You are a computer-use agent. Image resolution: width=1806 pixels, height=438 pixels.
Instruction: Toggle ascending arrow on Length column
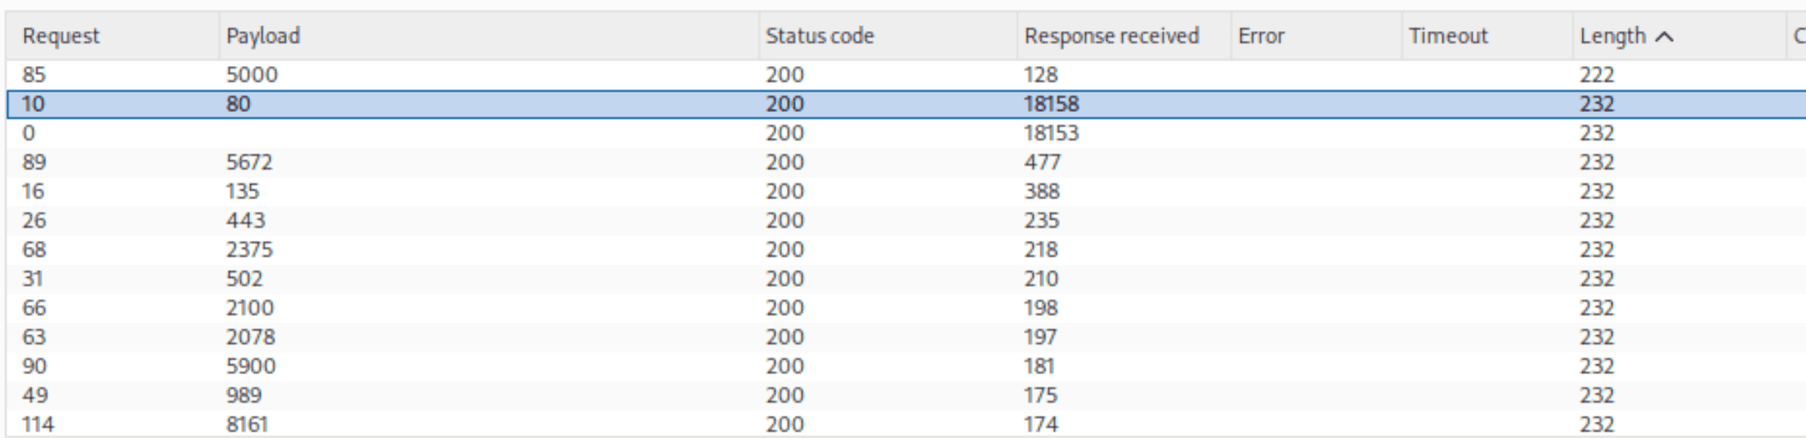(1665, 37)
